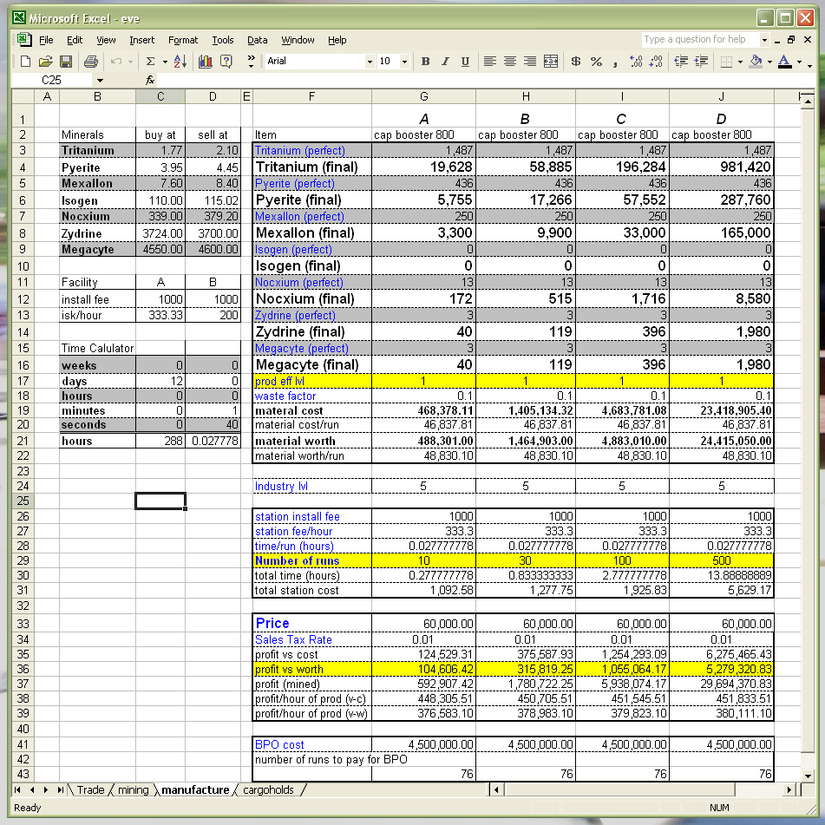Image resolution: width=825 pixels, height=825 pixels.
Task: Apply underline formatting
Action: (465, 62)
